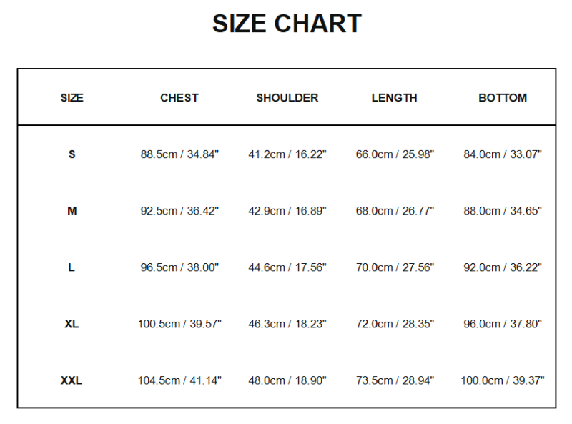Click the XL size row label
Viewport: 572px width, 424px height.
(71, 324)
